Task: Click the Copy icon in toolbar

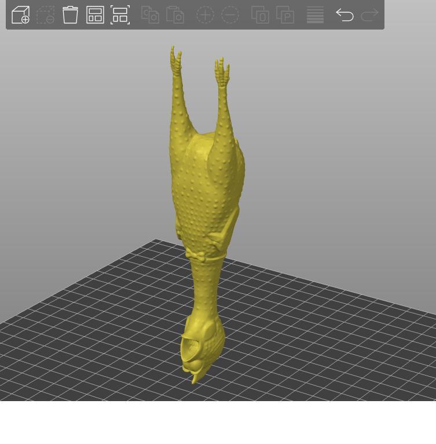Action: (x=150, y=14)
